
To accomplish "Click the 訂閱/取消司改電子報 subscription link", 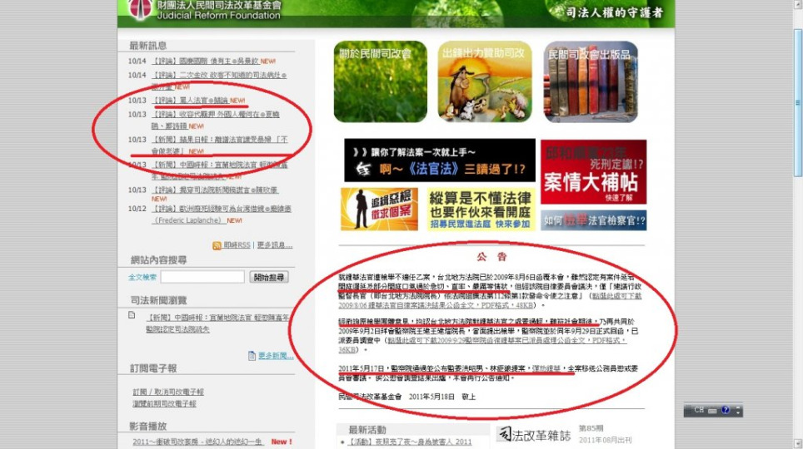I will click(167, 392).
